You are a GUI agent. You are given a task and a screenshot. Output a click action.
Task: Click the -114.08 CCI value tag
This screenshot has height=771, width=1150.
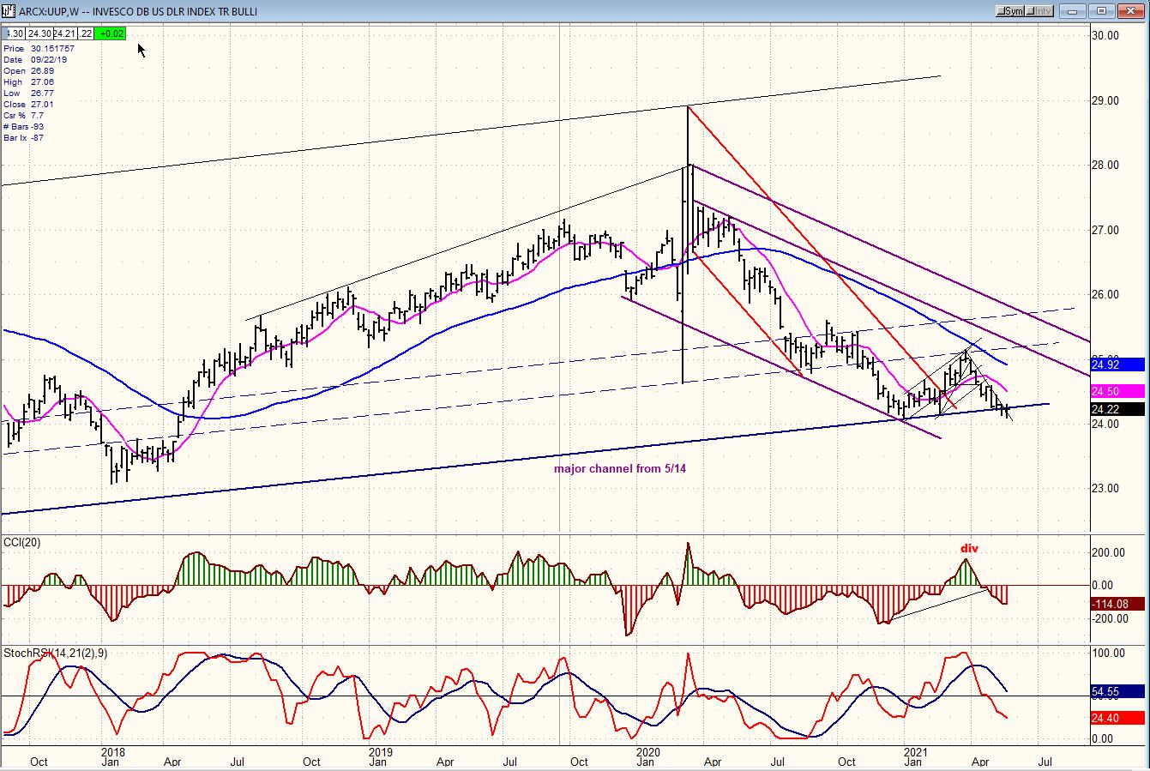point(1117,604)
